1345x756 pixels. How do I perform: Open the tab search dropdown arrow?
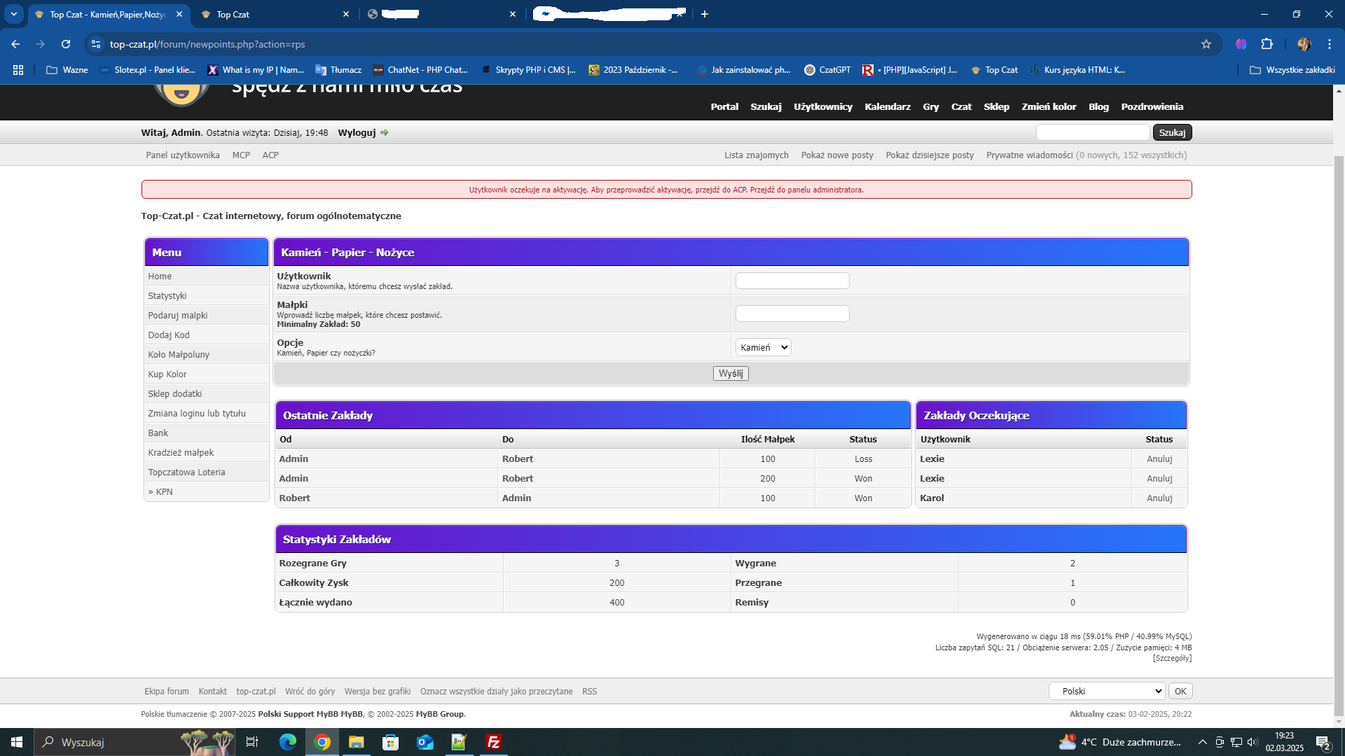[14, 14]
